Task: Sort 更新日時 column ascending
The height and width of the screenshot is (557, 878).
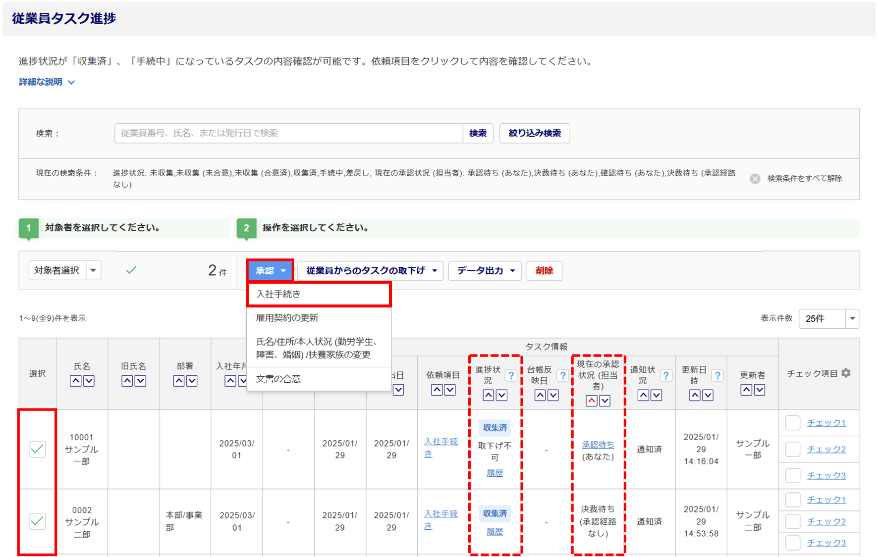Action: click(x=695, y=395)
